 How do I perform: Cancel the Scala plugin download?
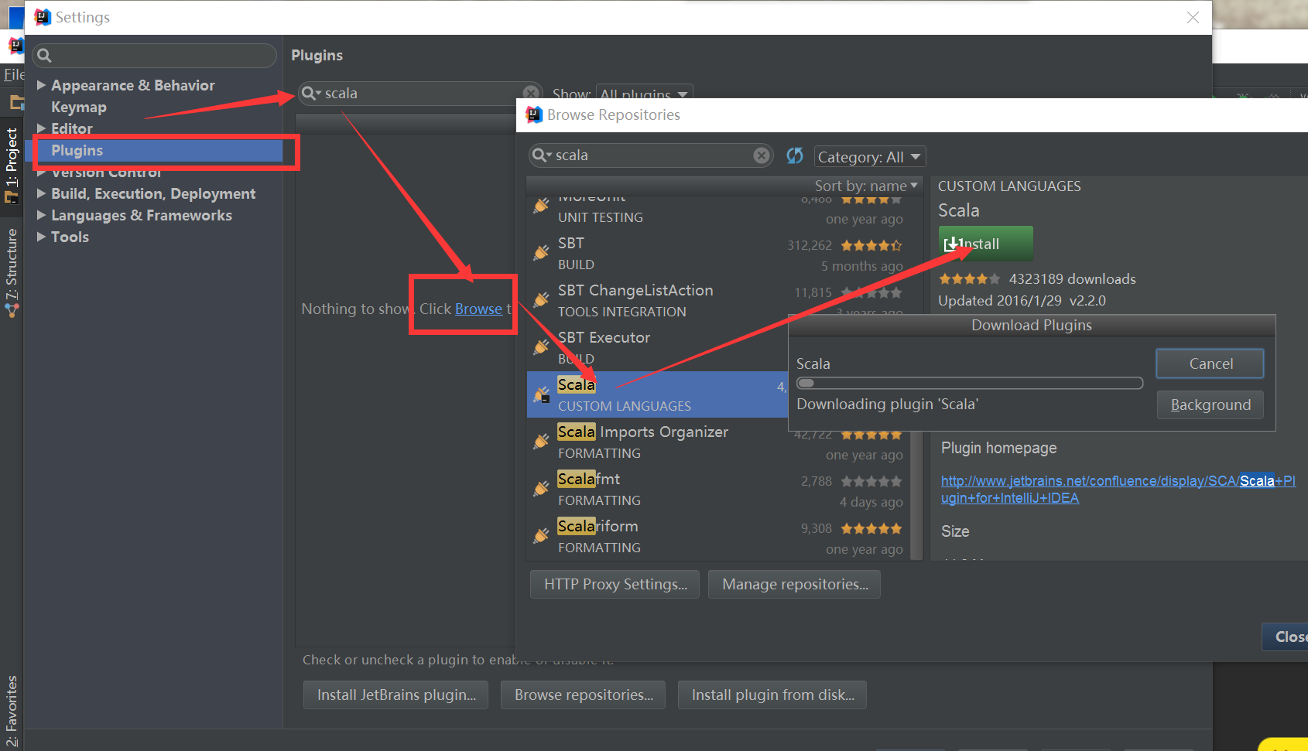[x=1210, y=364]
